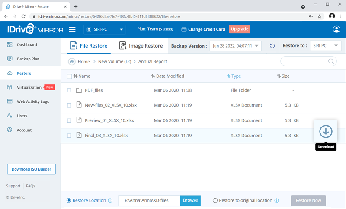Image resolution: width=346 pixels, height=209 pixels.
Task: Click the search magnifier icon
Action: click(331, 61)
